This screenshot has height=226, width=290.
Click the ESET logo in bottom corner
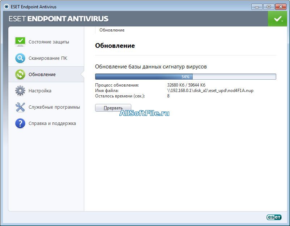pyautogui.click(x=274, y=217)
